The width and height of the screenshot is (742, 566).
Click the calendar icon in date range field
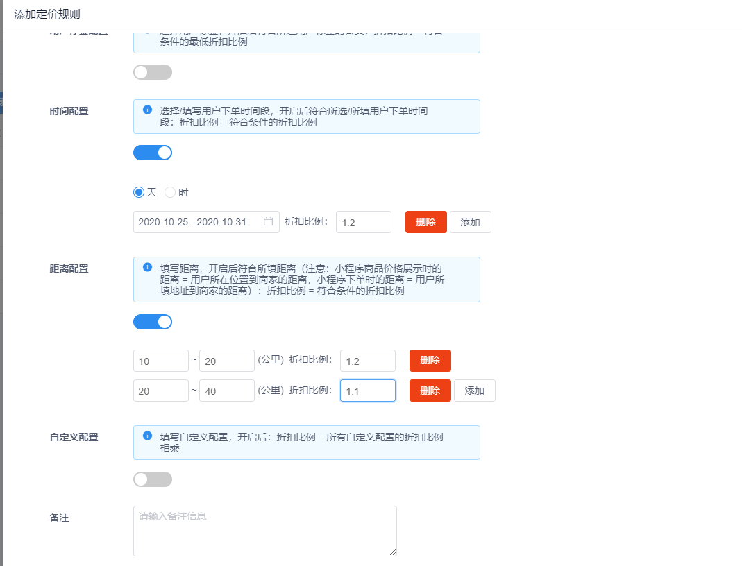tap(268, 222)
